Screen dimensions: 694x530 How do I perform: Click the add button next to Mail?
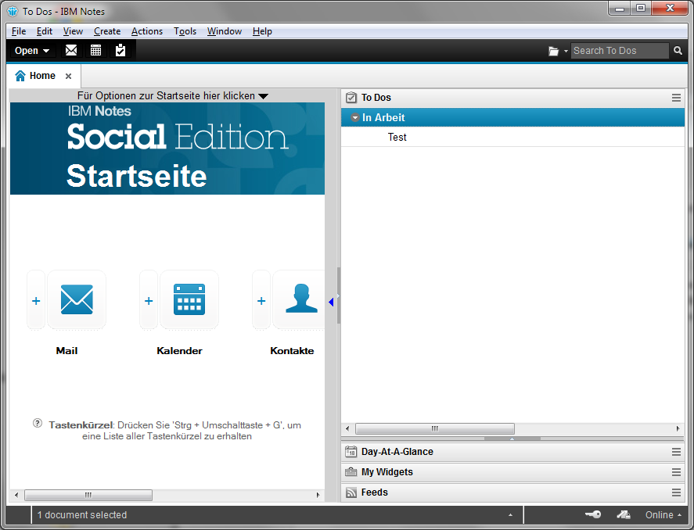click(x=35, y=299)
